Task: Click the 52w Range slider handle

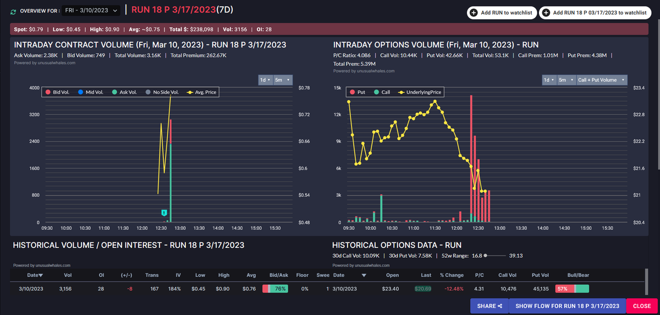Action: pyautogui.click(x=485, y=255)
